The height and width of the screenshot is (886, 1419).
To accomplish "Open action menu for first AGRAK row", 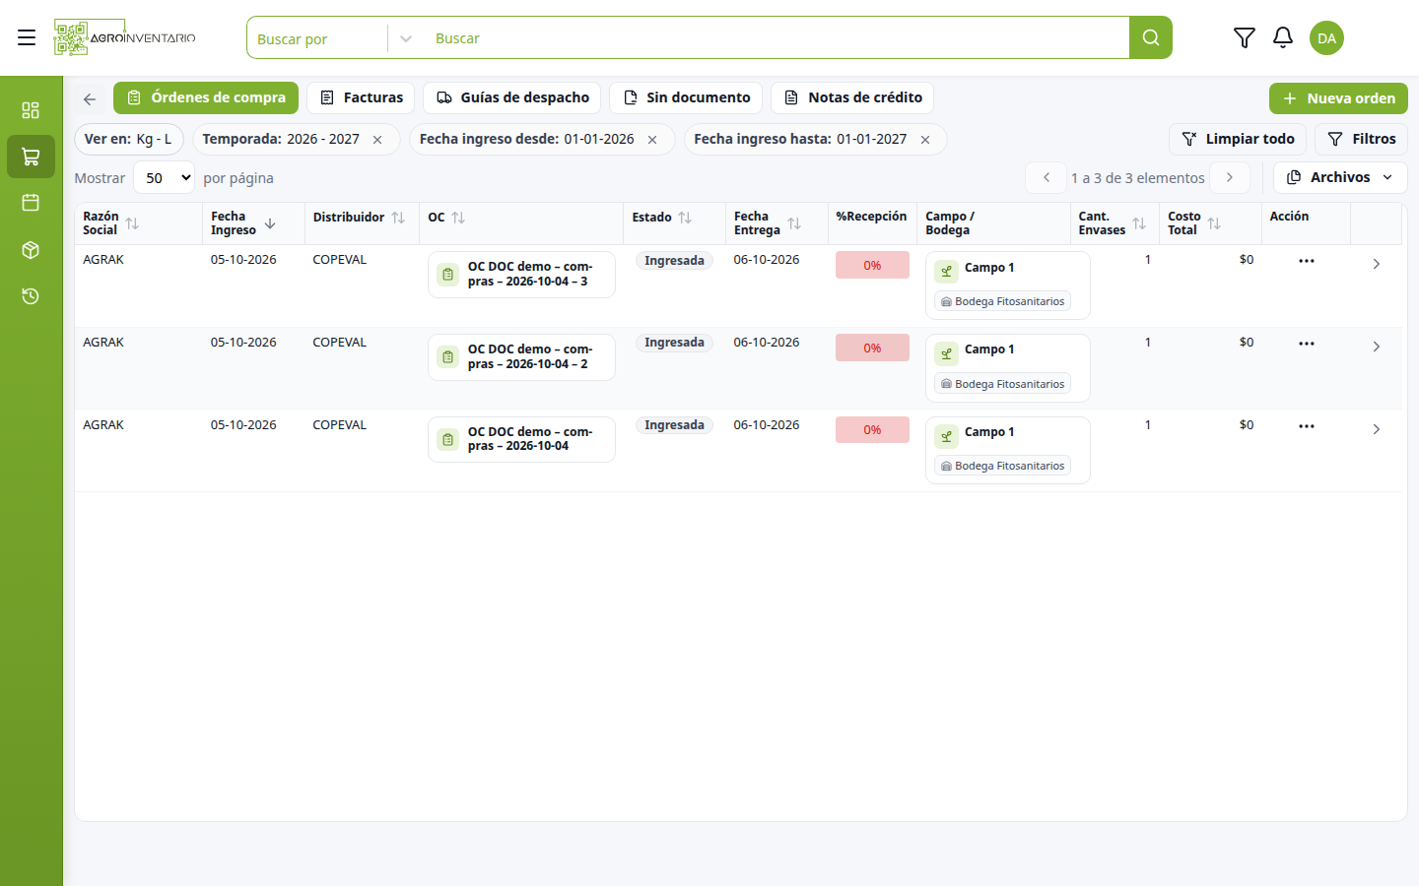I will click(1307, 261).
